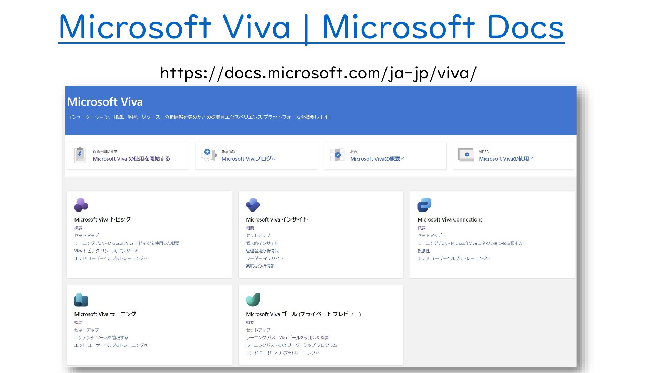Image resolution: width=662 pixels, height=373 pixels.
Task: Click the docs.microsoft.com/ja-jp/viva URL text
Action: click(x=318, y=73)
